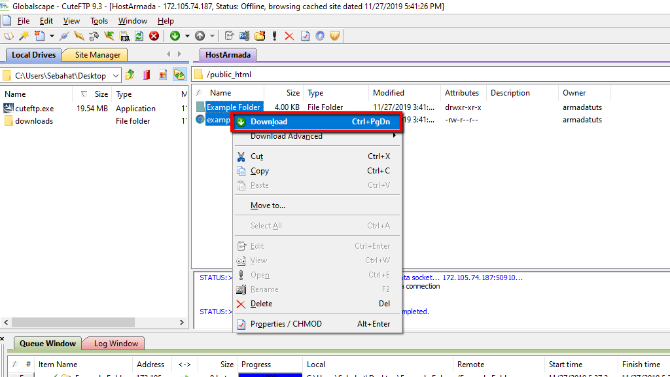Sort local files by the Size column
670x377 pixels.
click(93, 94)
